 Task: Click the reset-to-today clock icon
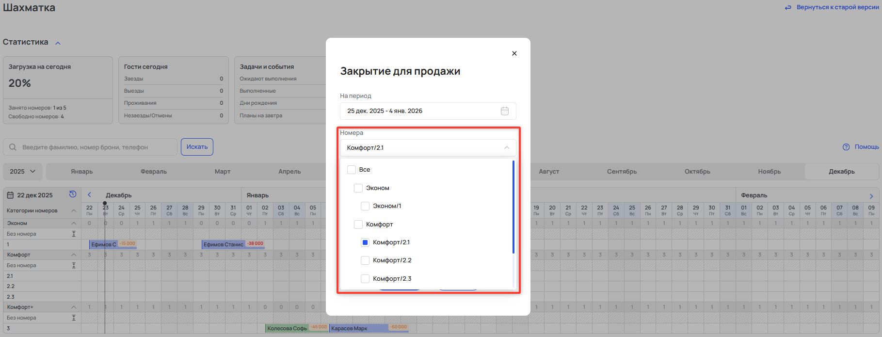[73, 194]
